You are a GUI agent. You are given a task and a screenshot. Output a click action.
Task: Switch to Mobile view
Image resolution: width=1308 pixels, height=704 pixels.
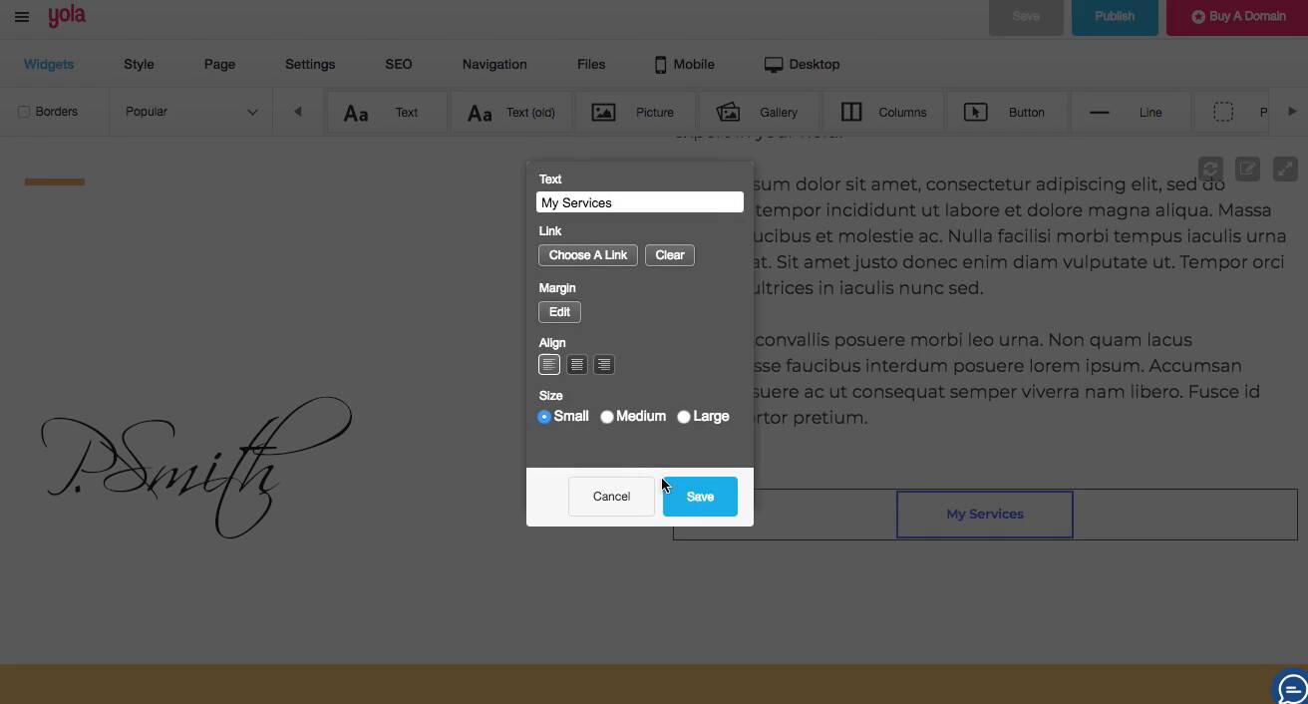coord(684,64)
